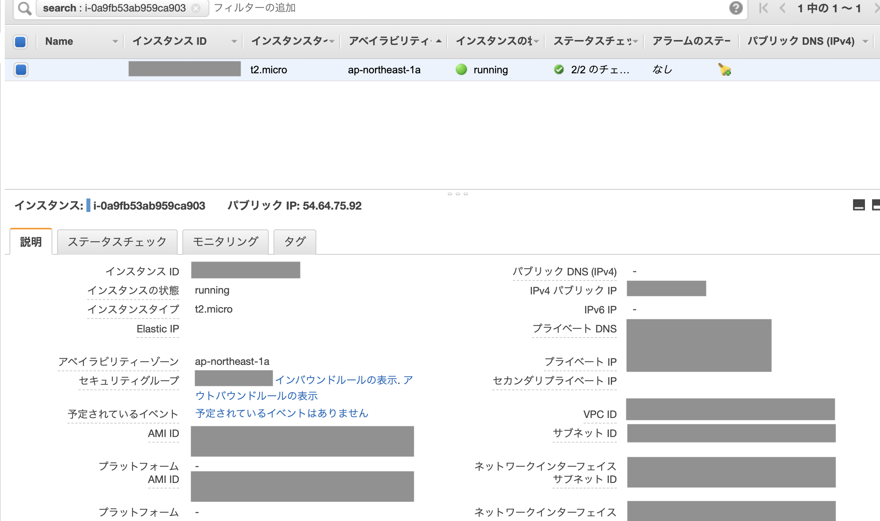Go to first page of results
880x521 pixels.
[763, 8]
